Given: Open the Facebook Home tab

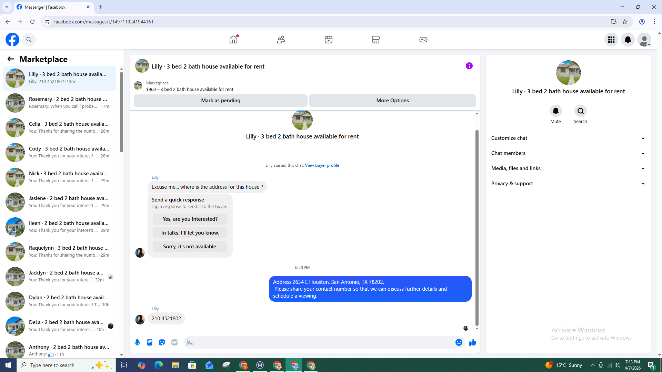Looking at the screenshot, I should pos(233,40).
